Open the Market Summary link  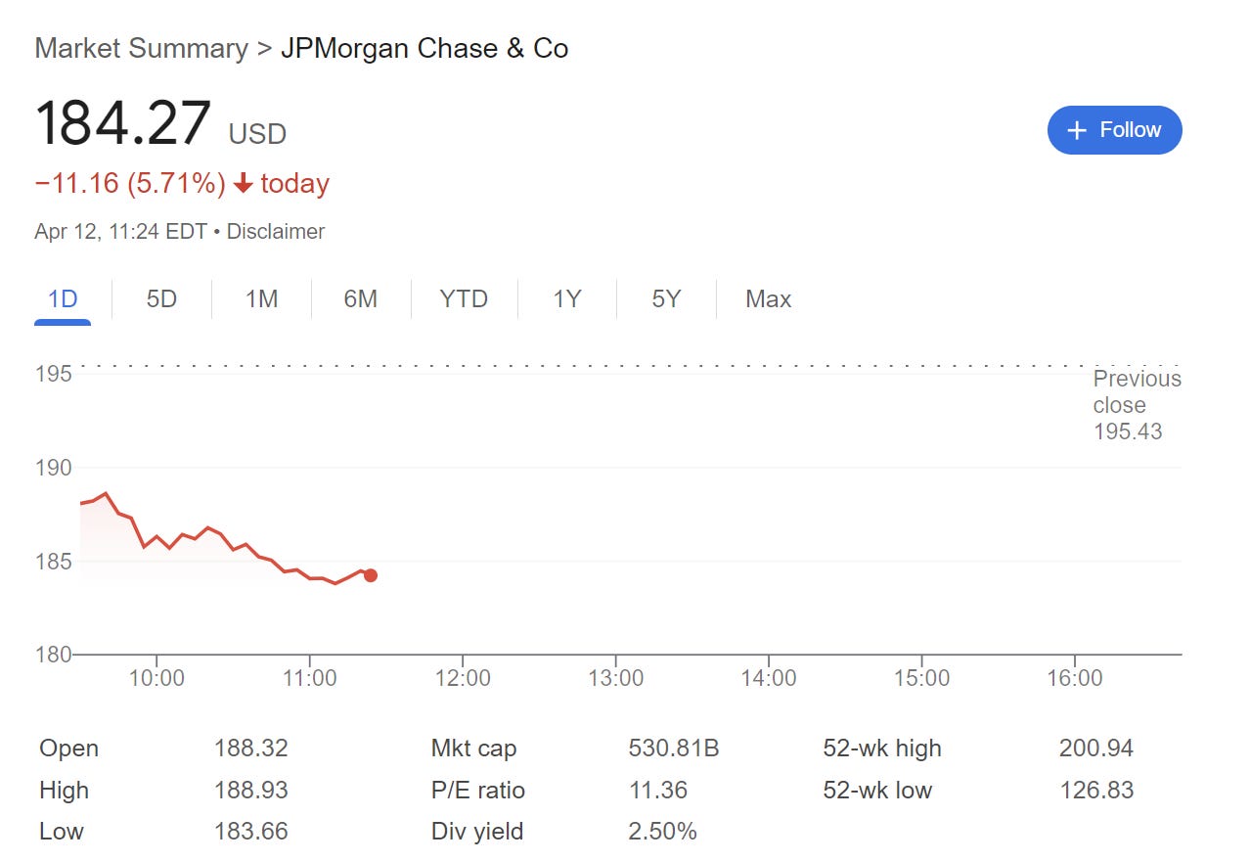(141, 48)
